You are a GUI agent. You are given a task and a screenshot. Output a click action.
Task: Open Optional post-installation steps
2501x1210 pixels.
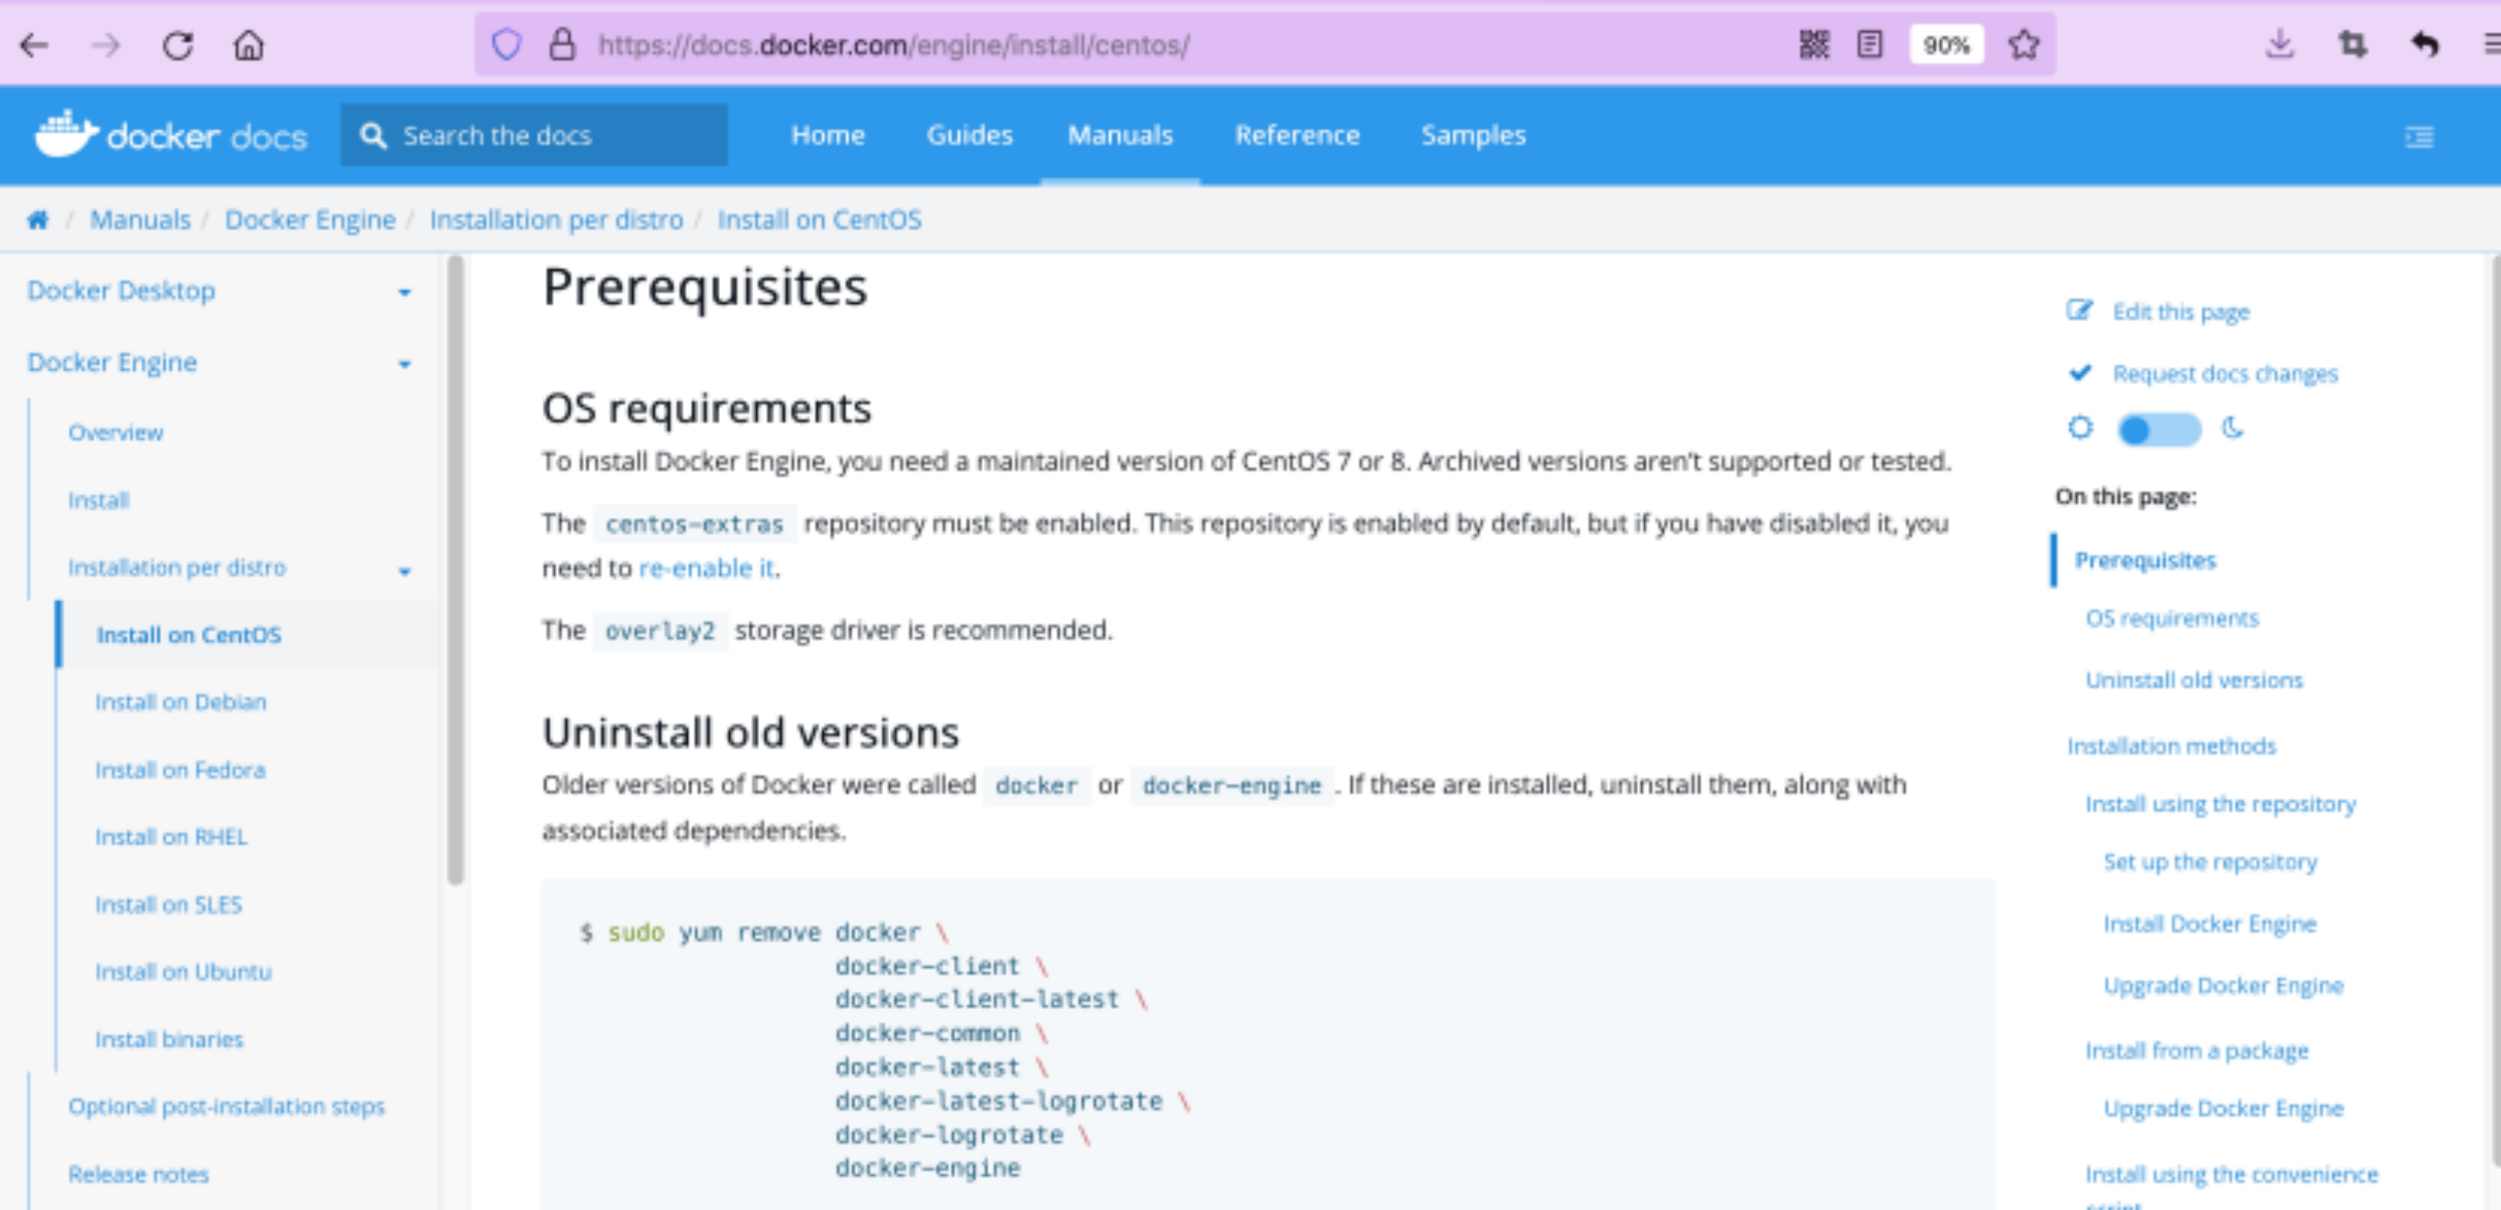click(x=227, y=1106)
